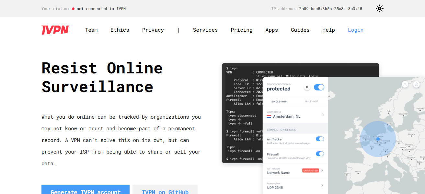Screen dimensions: 425x194
Task: Click the Paris label on the map
Action: click(x=372, y=147)
